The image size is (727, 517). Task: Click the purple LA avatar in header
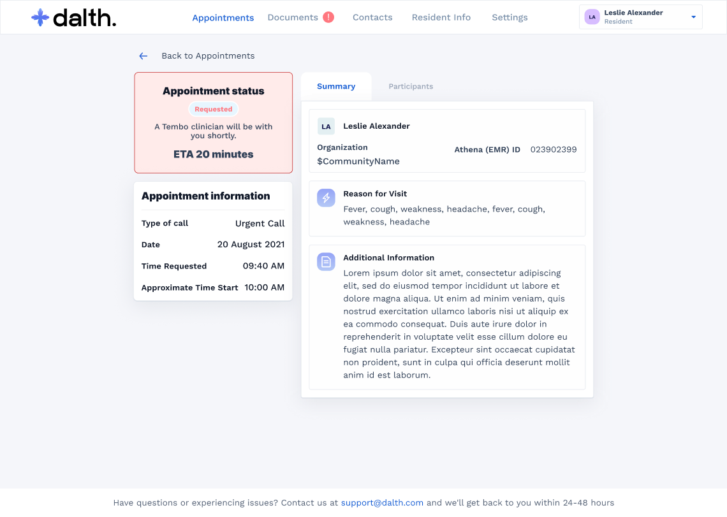click(x=592, y=17)
